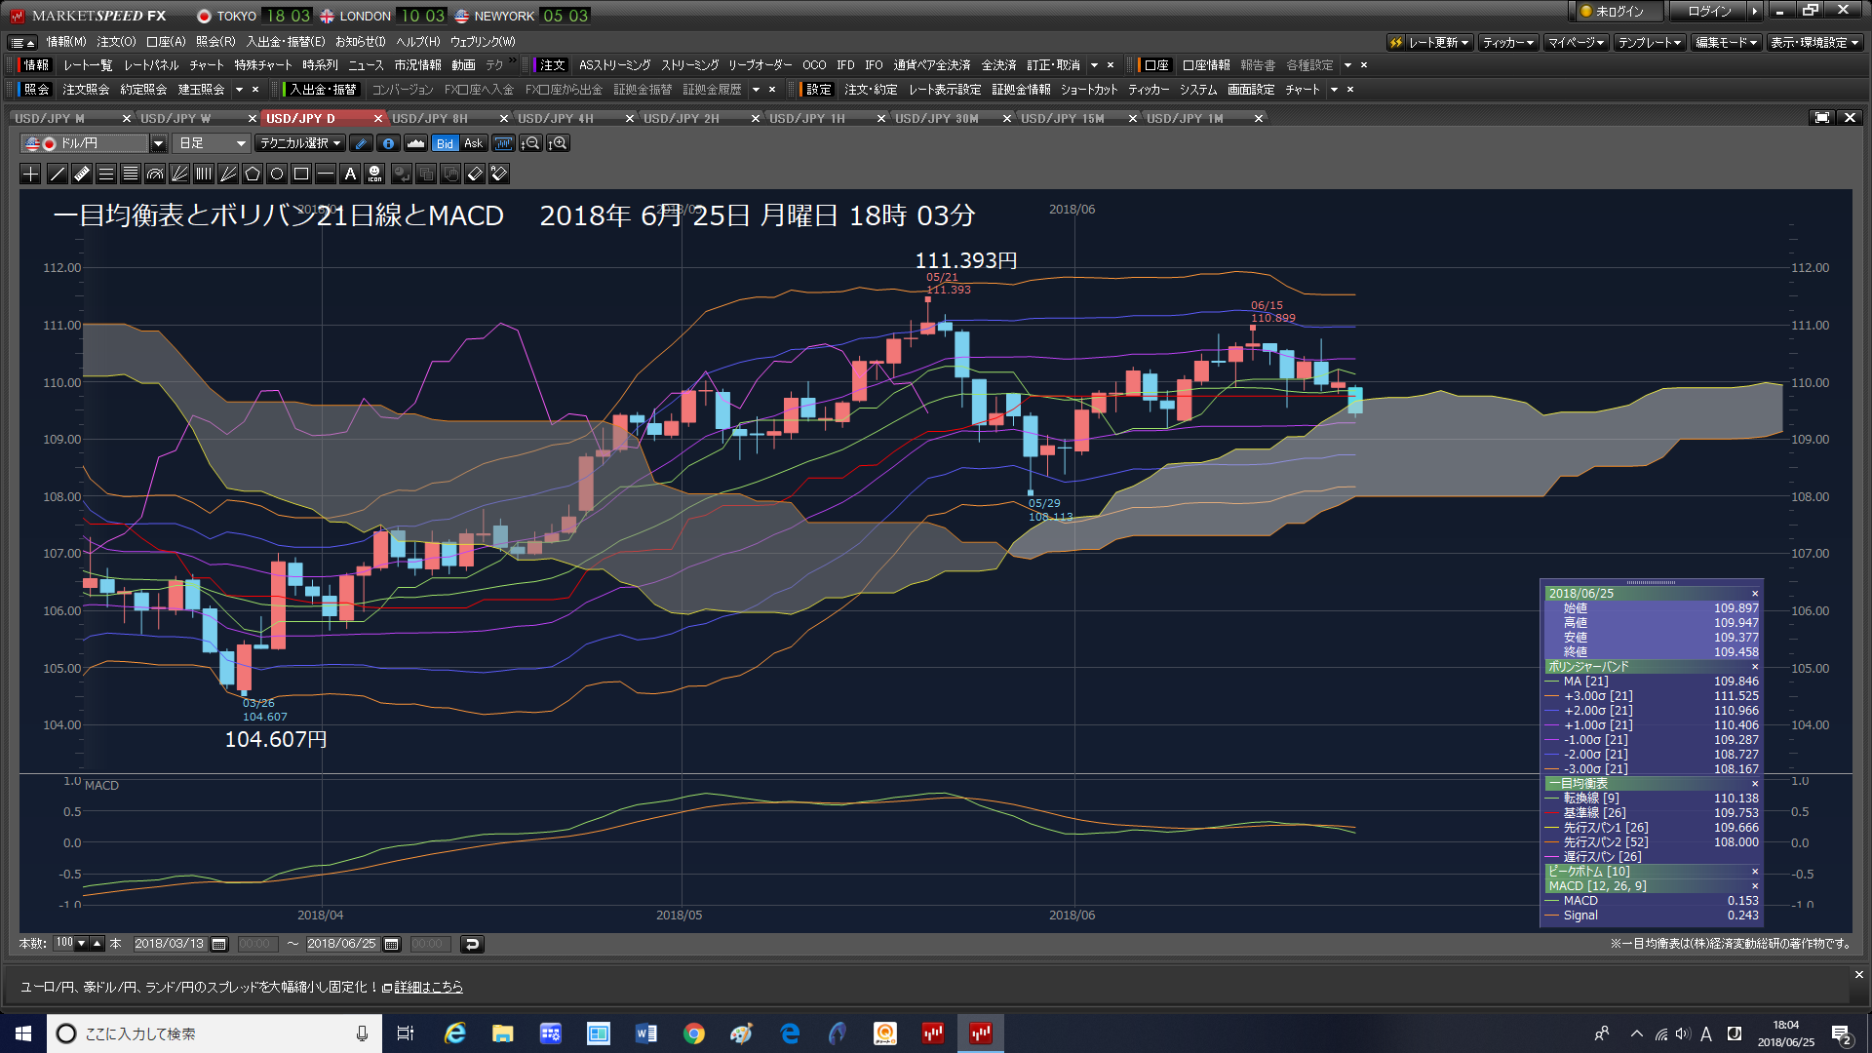Click the zoom out magnifier icon
Image resolution: width=1872 pixels, height=1053 pixels.
(530, 143)
